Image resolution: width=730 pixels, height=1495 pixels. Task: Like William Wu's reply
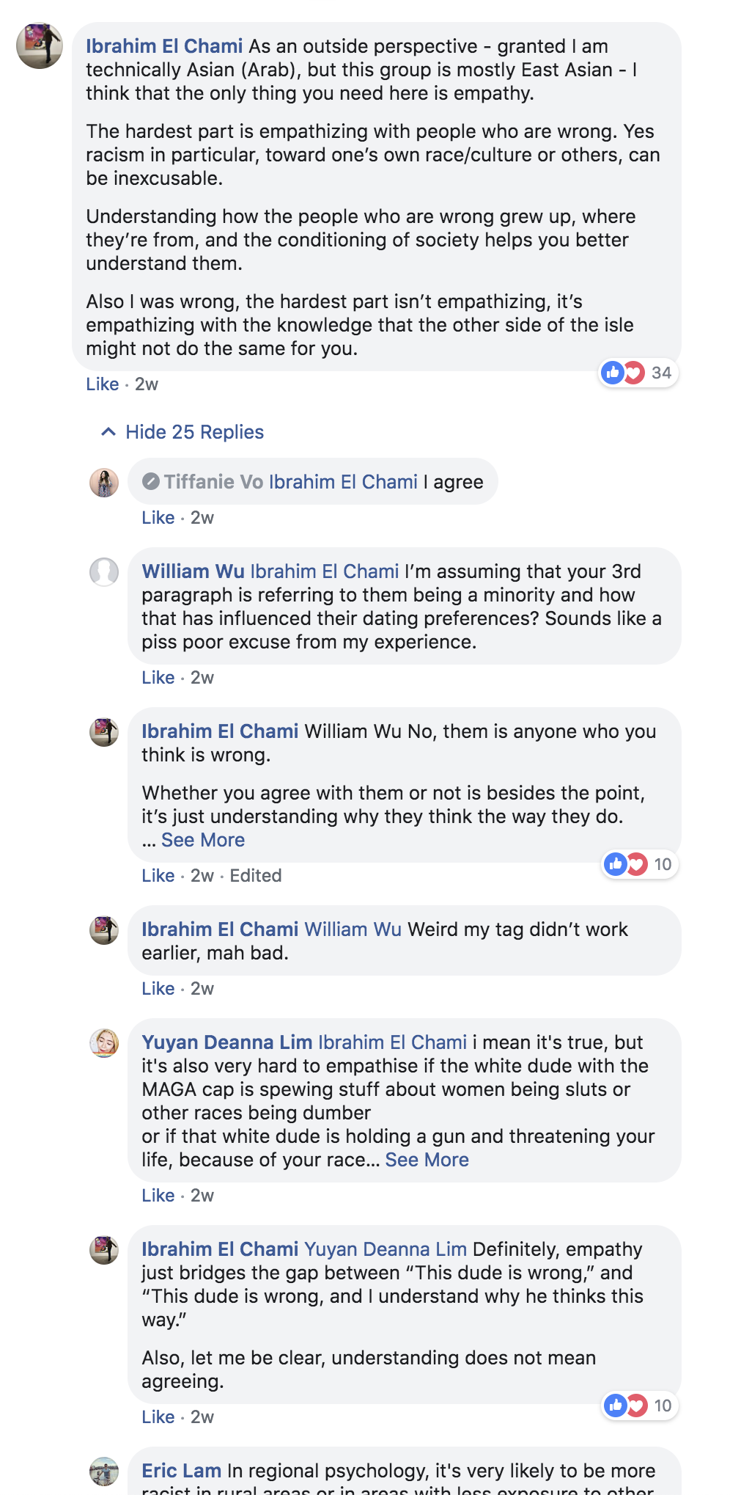158,678
